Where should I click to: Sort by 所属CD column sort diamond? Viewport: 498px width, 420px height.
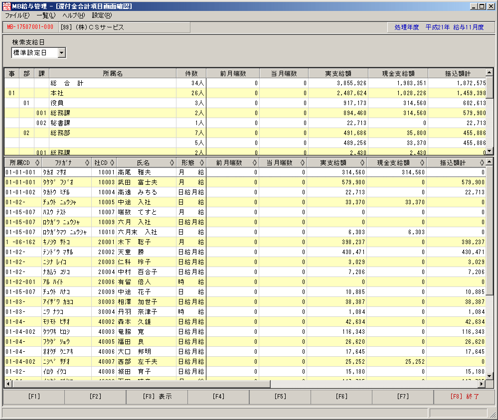(x=37, y=163)
